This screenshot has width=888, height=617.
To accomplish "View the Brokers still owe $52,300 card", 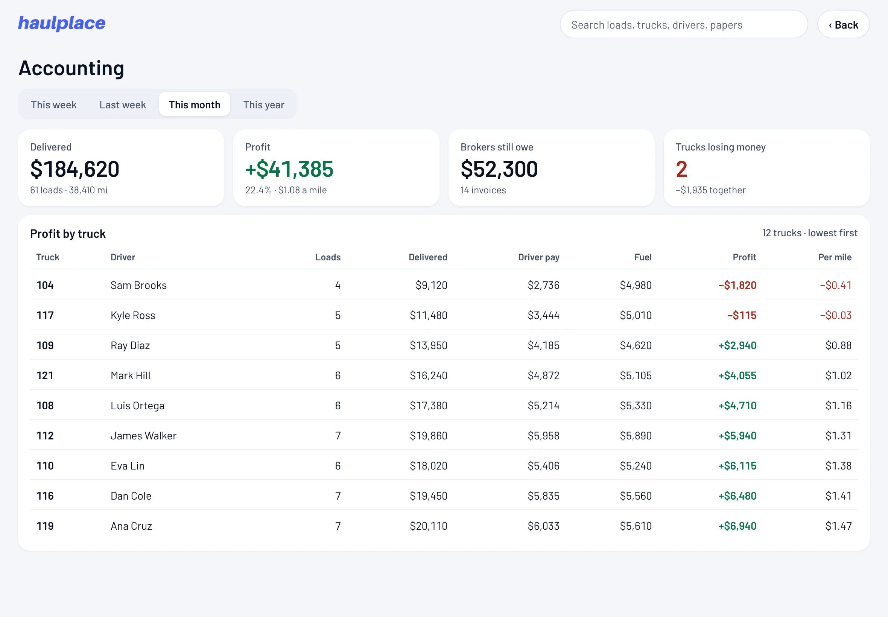I will pos(551,168).
